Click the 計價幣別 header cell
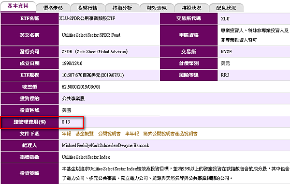The width and height of the screenshot is (290, 184). [189, 63]
